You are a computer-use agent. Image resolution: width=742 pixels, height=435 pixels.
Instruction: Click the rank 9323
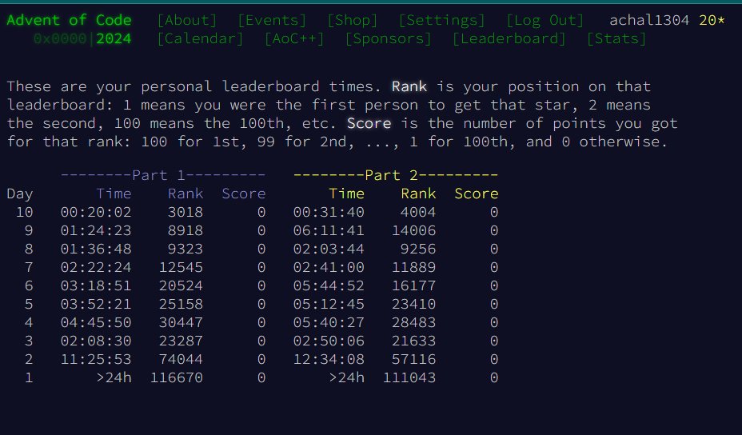click(x=185, y=249)
